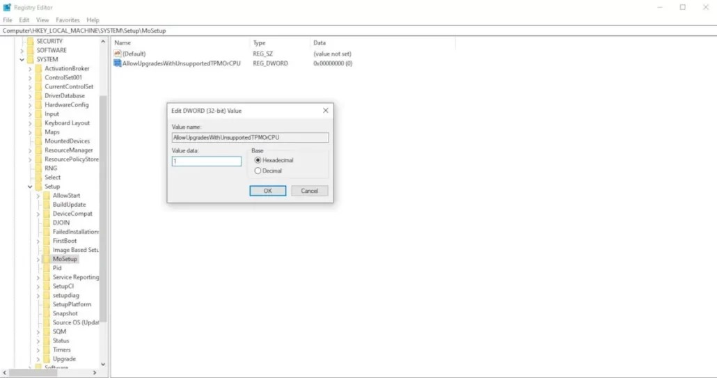This screenshot has height=378, width=717.
Task: Click the (Default) string value icon
Action: point(118,54)
